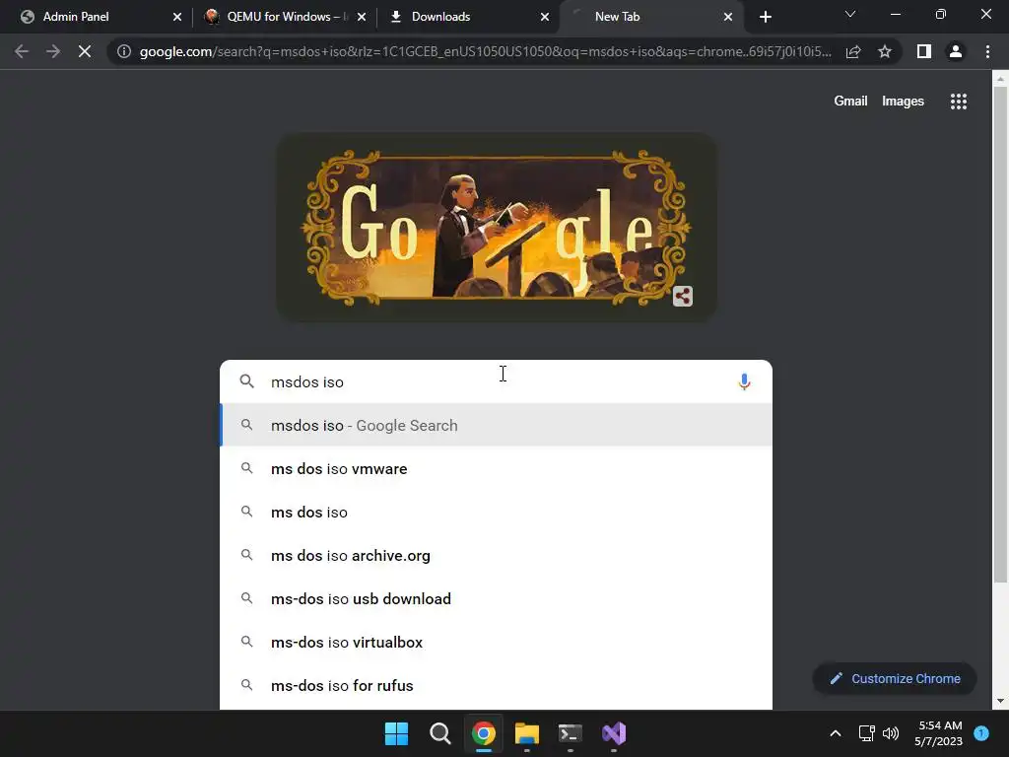The image size is (1009, 757).
Task: Click the page vertical scrollbar thumb
Action: [x=1000, y=335]
